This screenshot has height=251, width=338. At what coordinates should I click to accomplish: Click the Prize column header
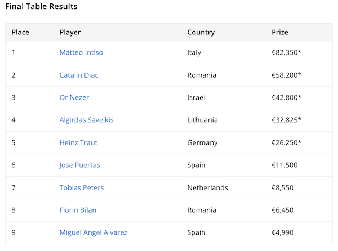click(x=280, y=32)
